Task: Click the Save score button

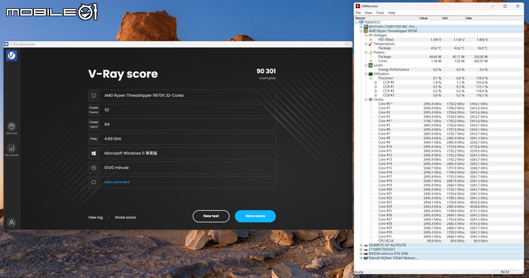Action: [256, 216]
